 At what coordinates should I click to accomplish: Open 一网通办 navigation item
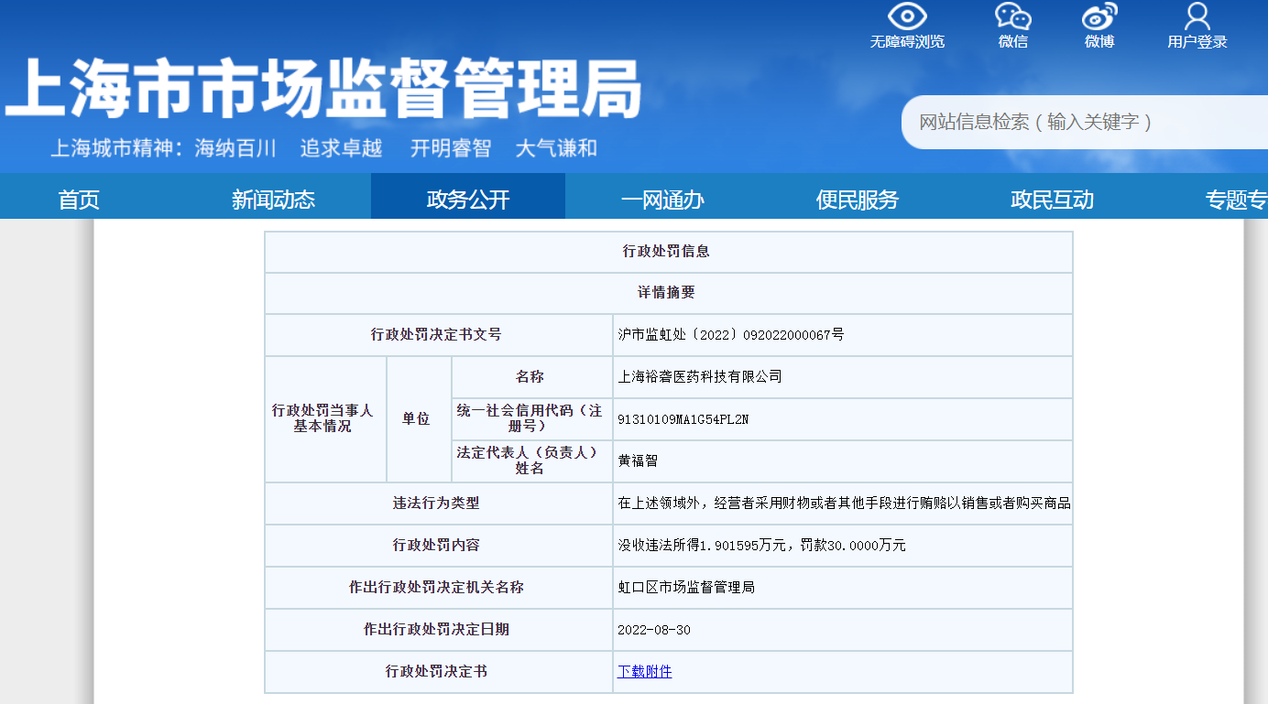tap(662, 200)
